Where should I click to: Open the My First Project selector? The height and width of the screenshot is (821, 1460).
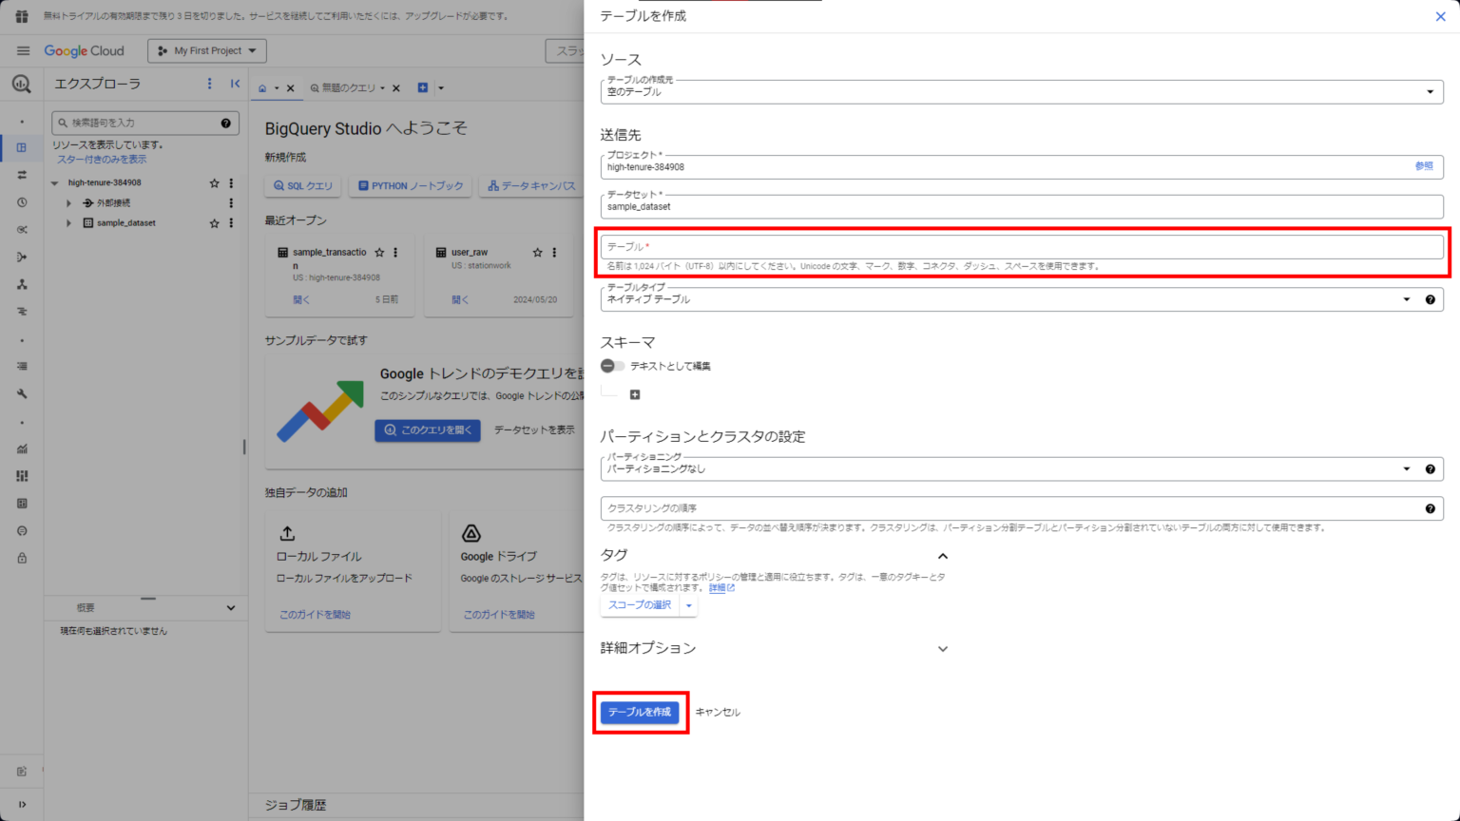pyautogui.click(x=206, y=50)
